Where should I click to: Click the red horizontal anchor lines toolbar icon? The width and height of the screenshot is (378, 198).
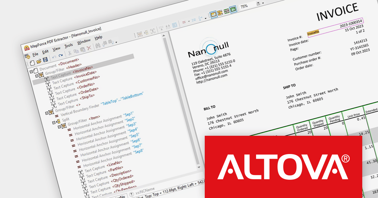184,22
